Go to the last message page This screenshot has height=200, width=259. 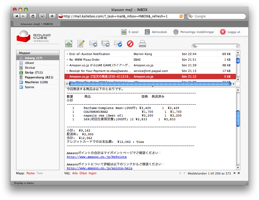(239, 173)
